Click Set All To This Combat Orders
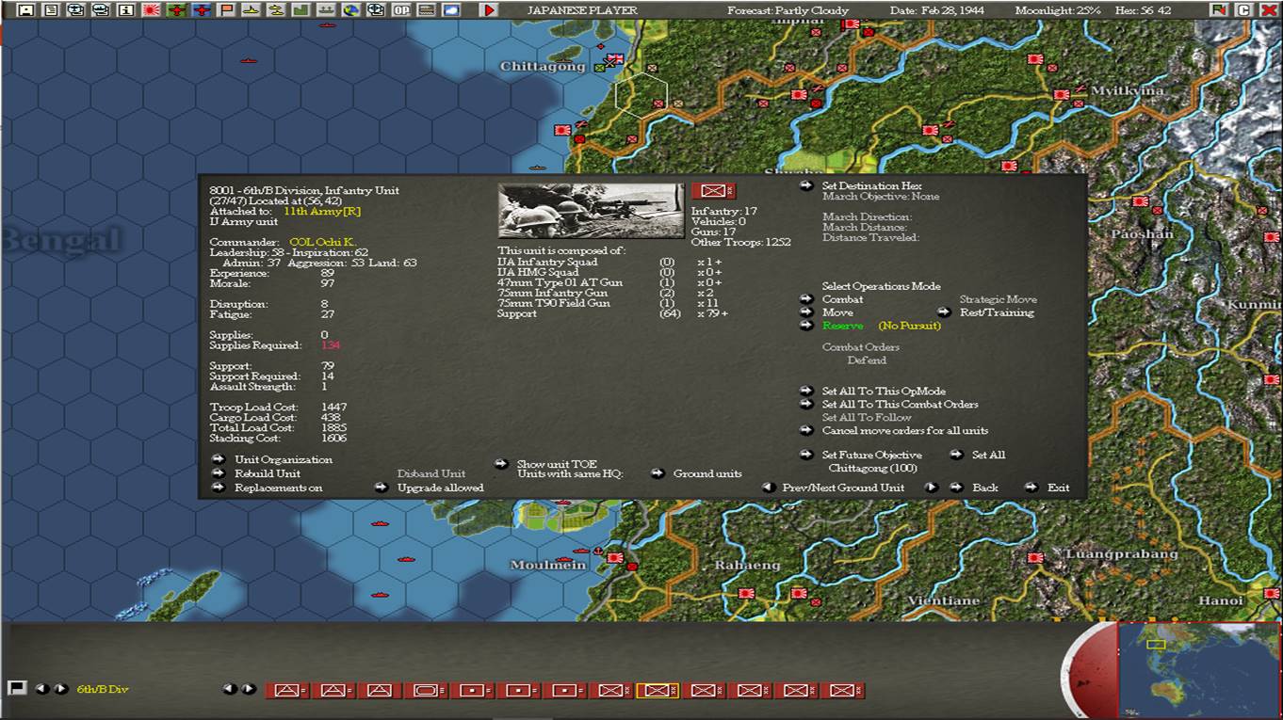The image size is (1283, 720). point(900,405)
